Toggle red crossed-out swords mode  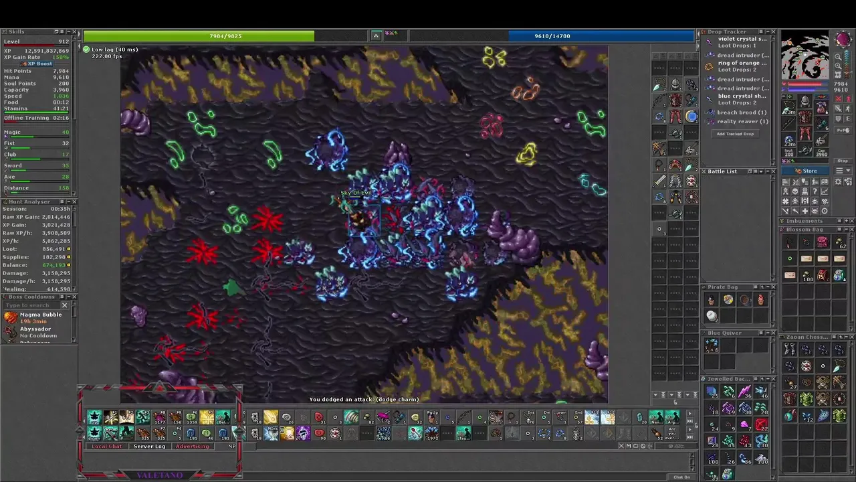(838, 98)
